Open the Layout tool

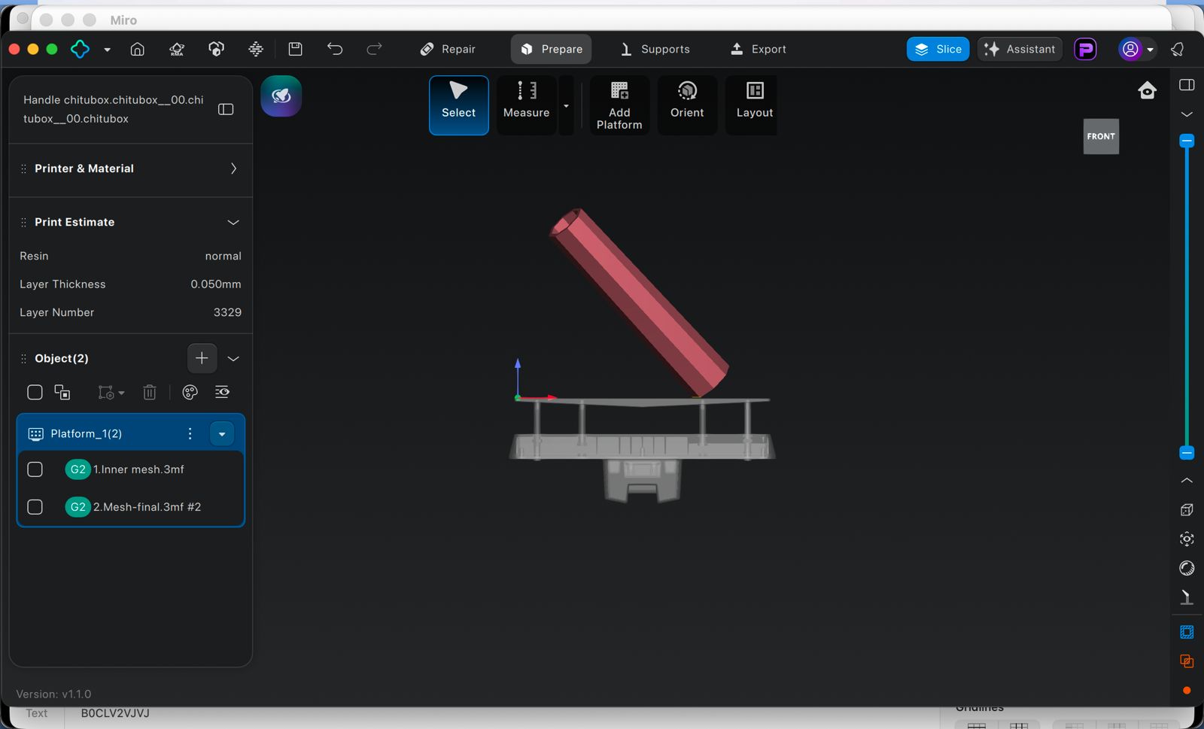[754, 105]
